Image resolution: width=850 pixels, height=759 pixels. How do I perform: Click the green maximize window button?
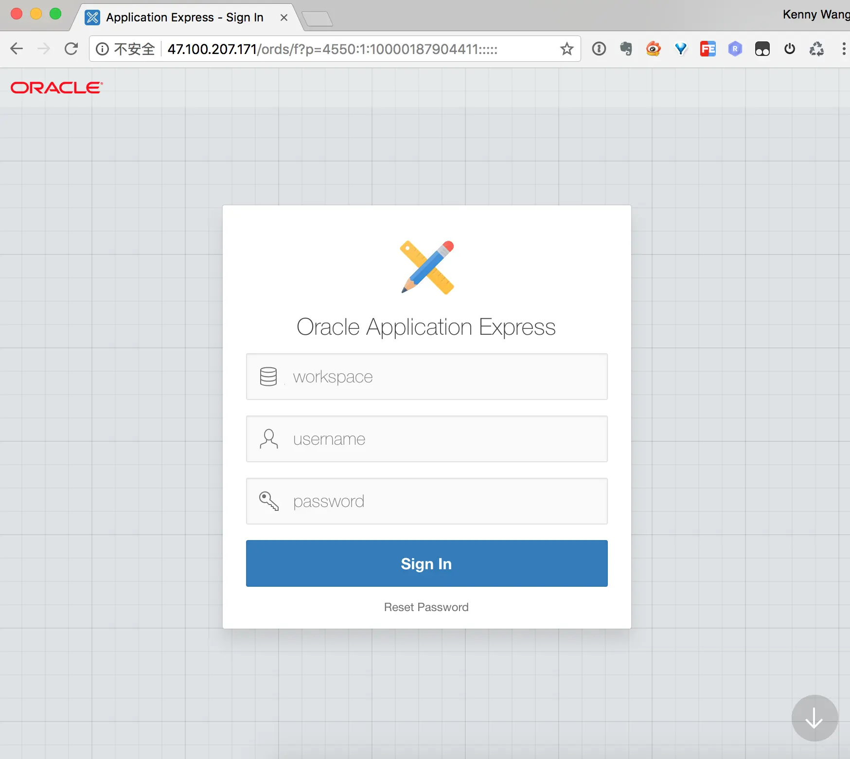[55, 14]
